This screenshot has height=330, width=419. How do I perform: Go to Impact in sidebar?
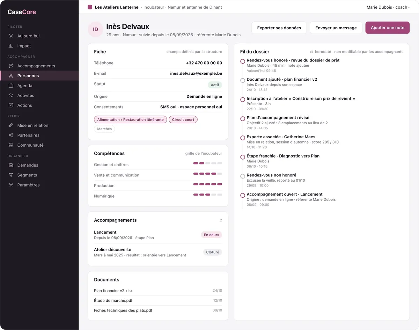point(39,46)
